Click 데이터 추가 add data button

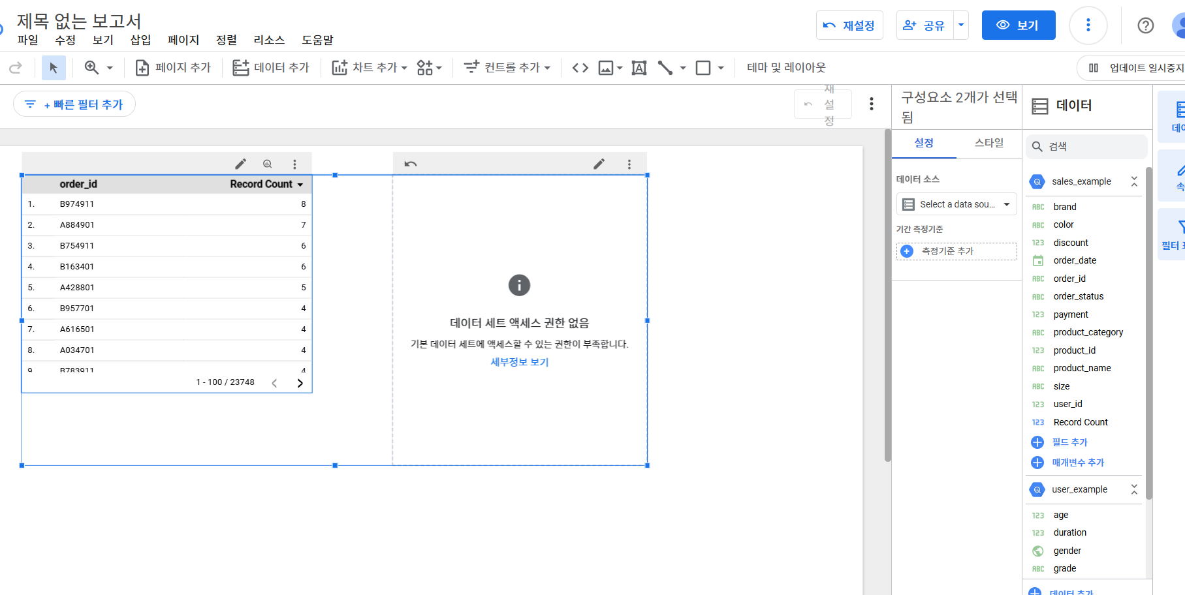(x=271, y=68)
